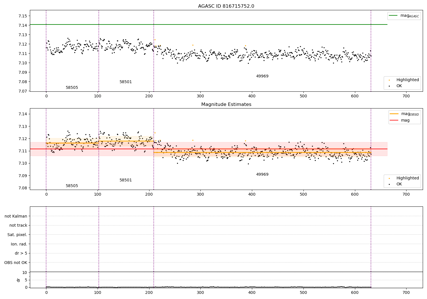Click 'OK' legend entry in top plot
The height and width of the screenshot is (299, 427).
399,86
